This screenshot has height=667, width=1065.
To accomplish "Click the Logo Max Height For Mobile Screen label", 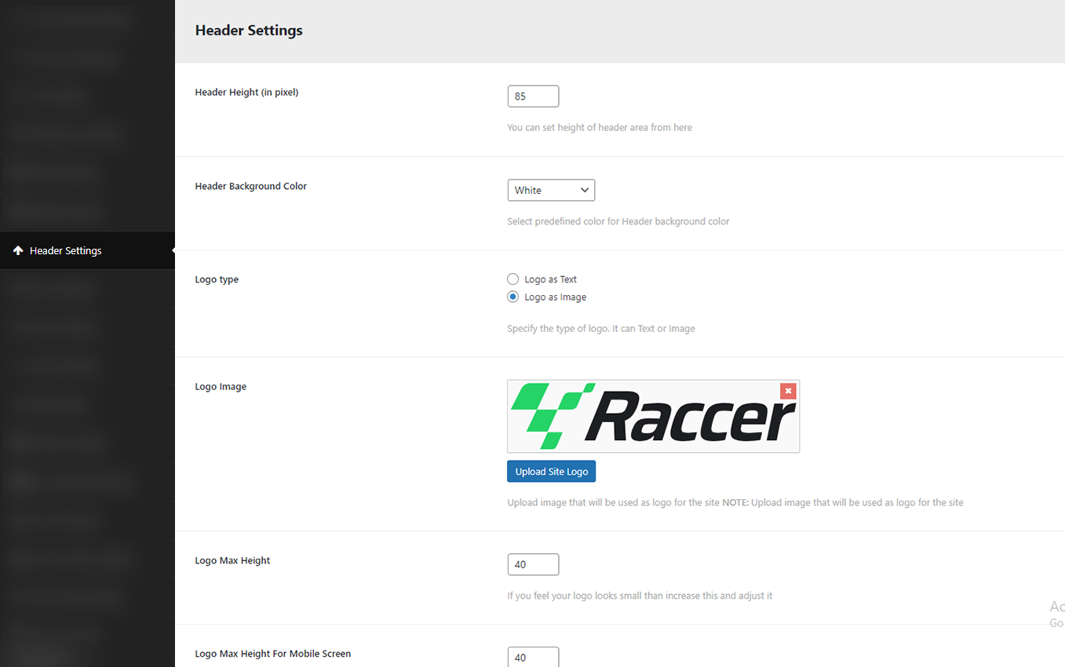I will 273,654.
